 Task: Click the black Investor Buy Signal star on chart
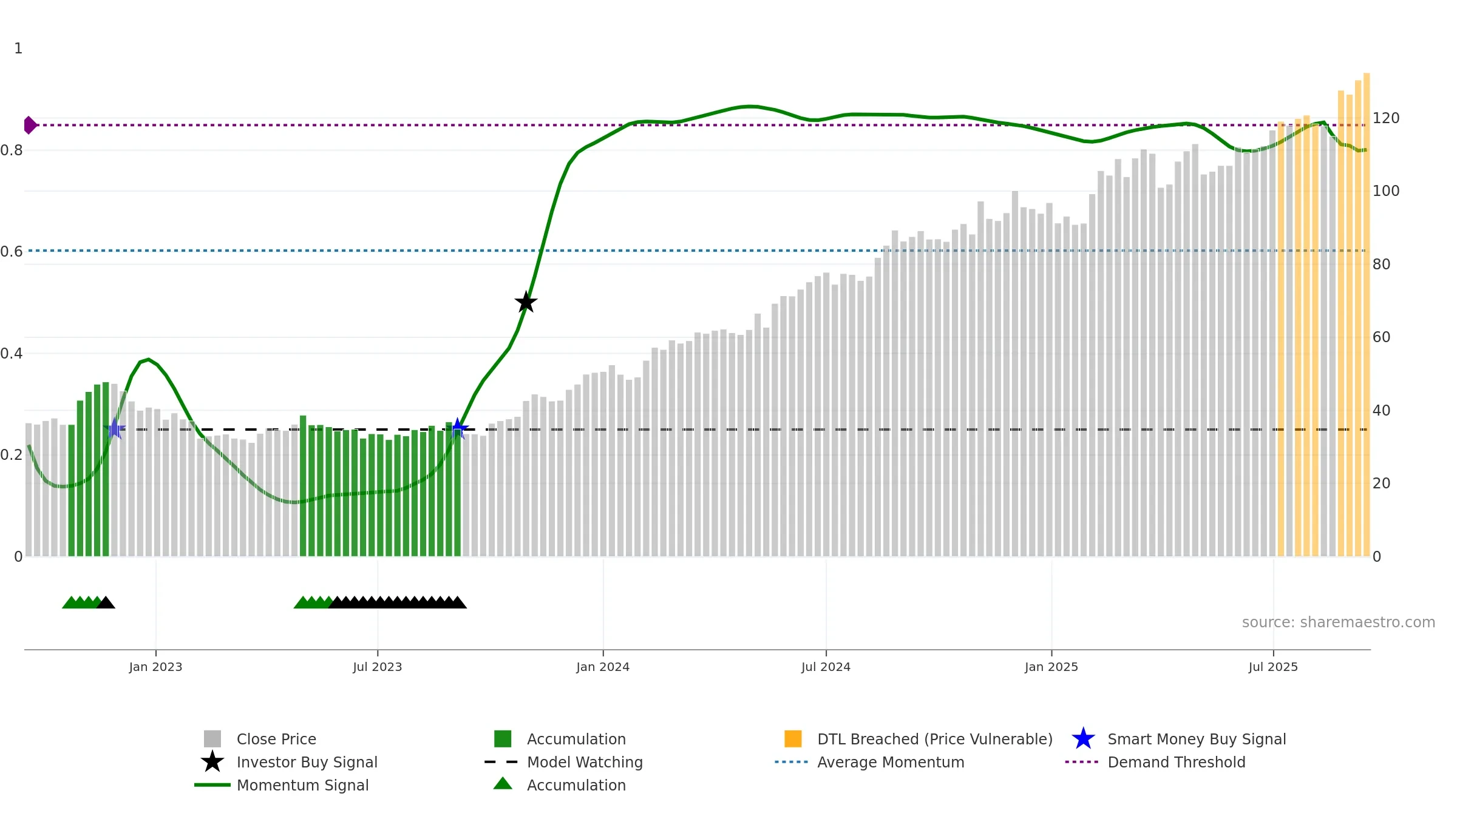(x=526, y=302)
